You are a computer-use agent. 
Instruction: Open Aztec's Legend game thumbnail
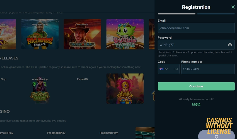pos(125,88)
